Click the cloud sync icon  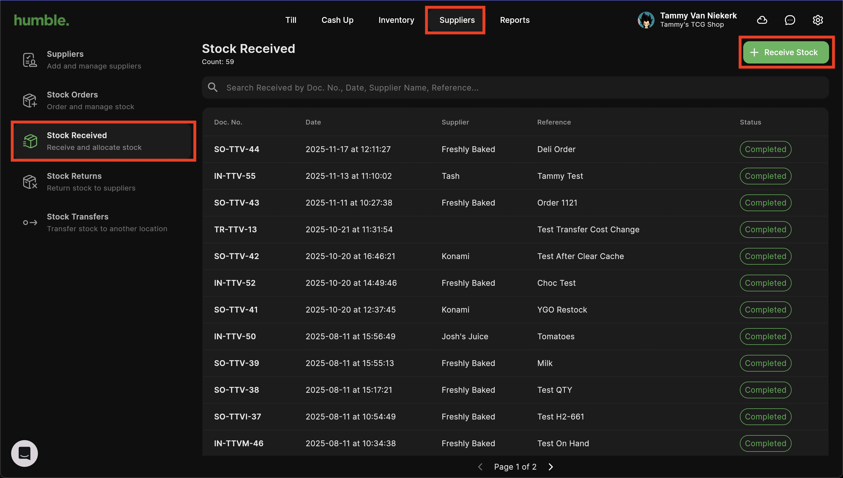tap(762, 20)
